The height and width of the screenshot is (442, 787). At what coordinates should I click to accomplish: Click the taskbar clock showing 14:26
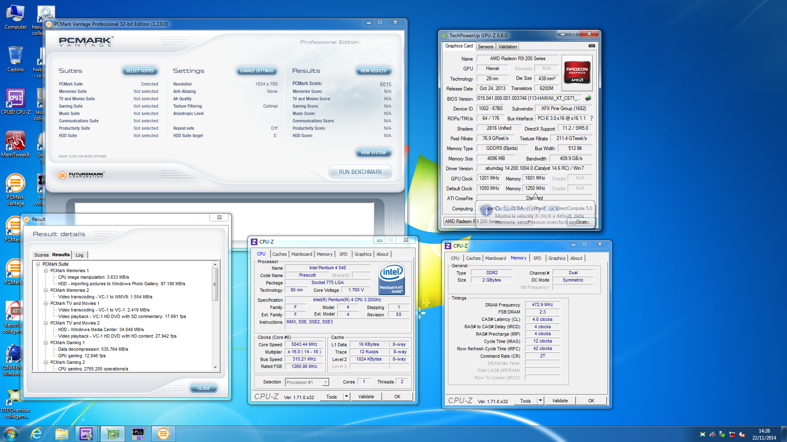pyautogui.click(x=764, y=434)
